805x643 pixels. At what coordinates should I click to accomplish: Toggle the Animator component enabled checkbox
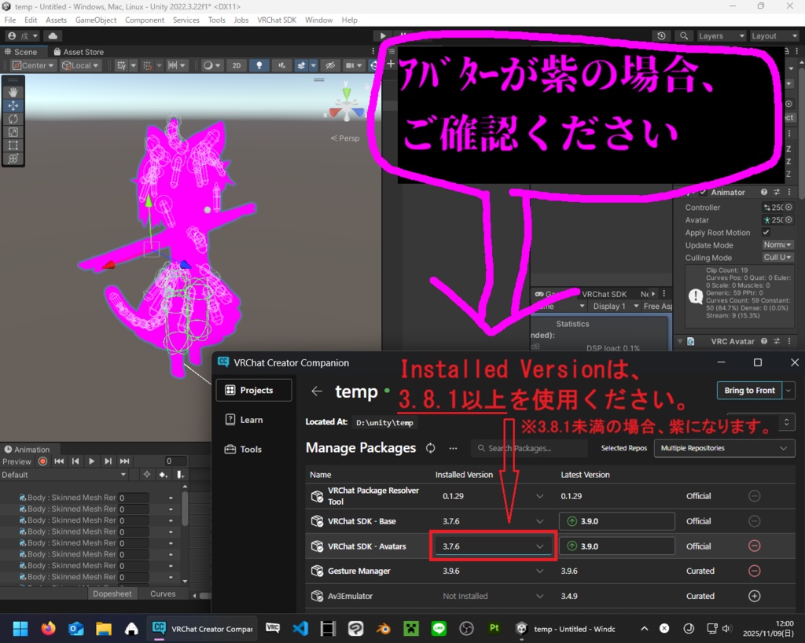(703, 193)
